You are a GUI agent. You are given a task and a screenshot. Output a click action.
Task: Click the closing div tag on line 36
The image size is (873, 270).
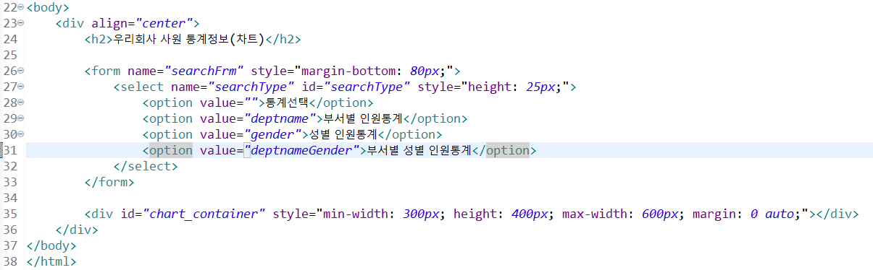point(76,230)
